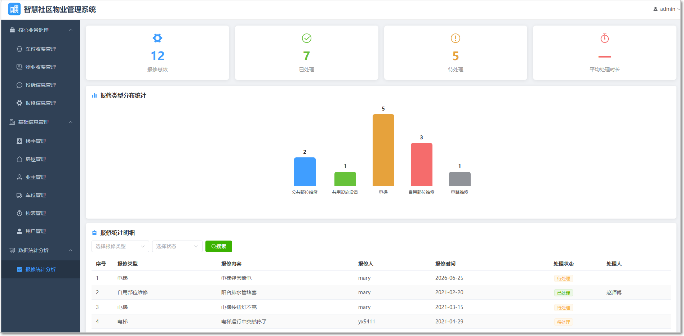
Task: Click the building logo icon in header
Action: [14, 9]
